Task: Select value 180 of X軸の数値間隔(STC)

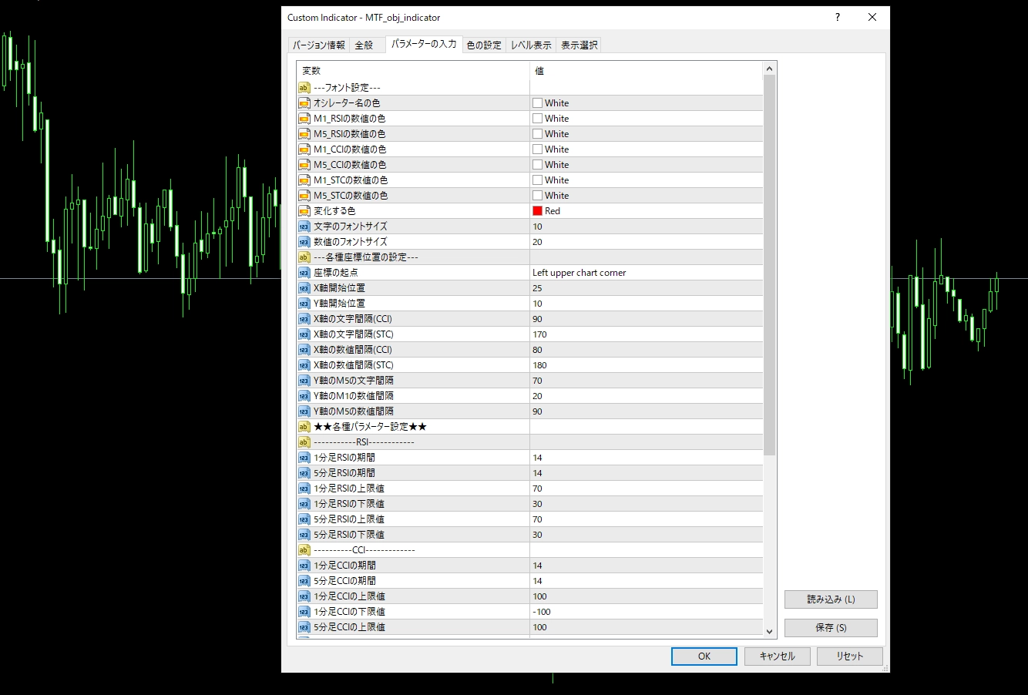Action: click(539, 365)
